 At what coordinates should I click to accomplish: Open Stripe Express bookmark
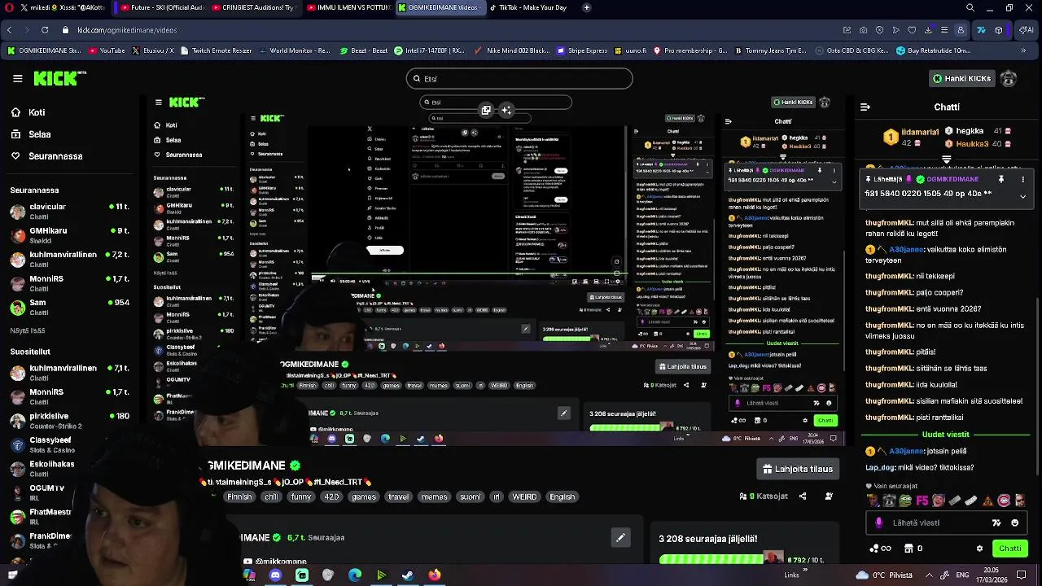583,50
